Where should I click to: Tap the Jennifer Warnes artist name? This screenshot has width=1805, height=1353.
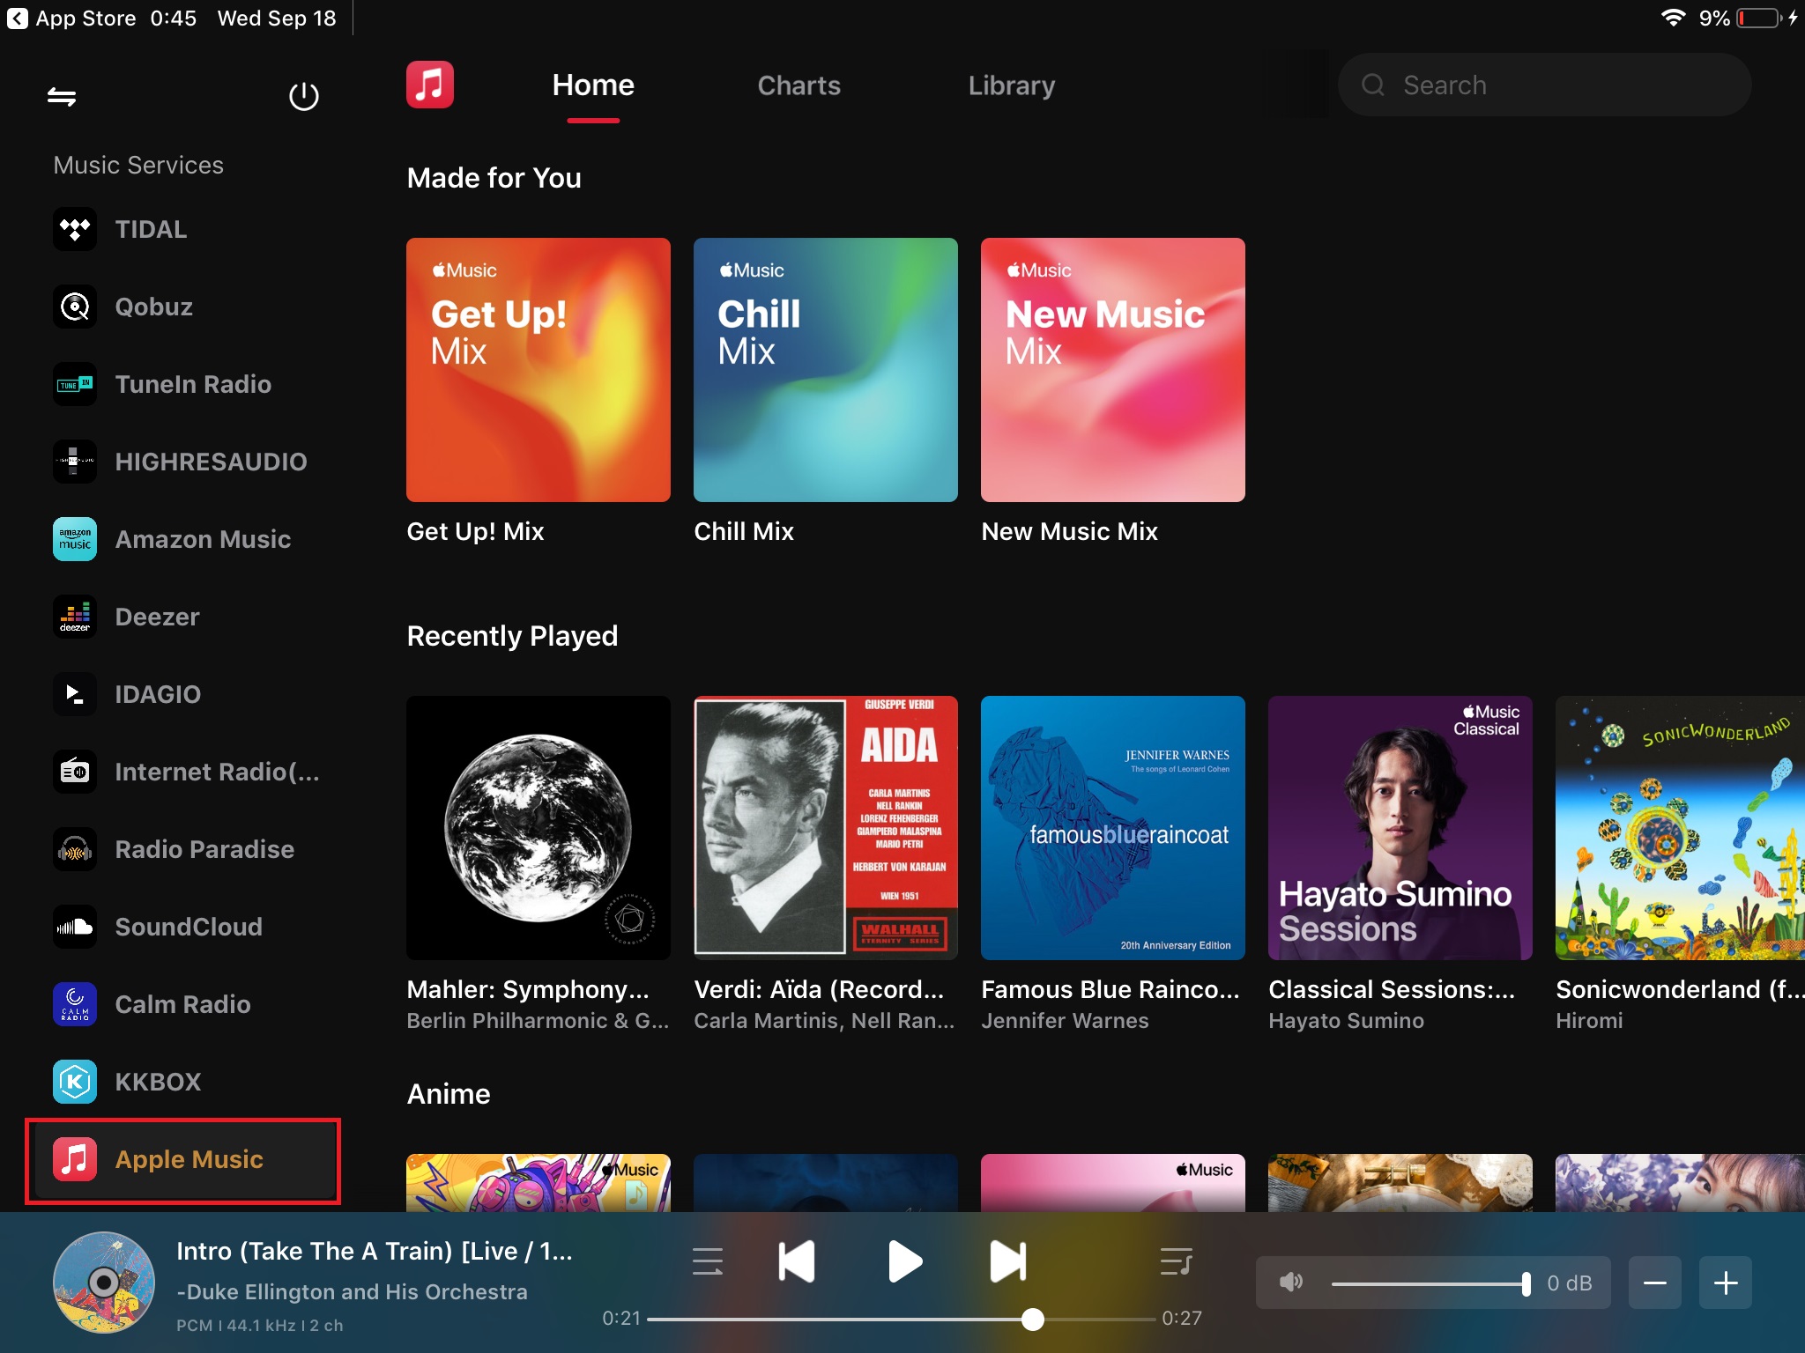1065,1021
